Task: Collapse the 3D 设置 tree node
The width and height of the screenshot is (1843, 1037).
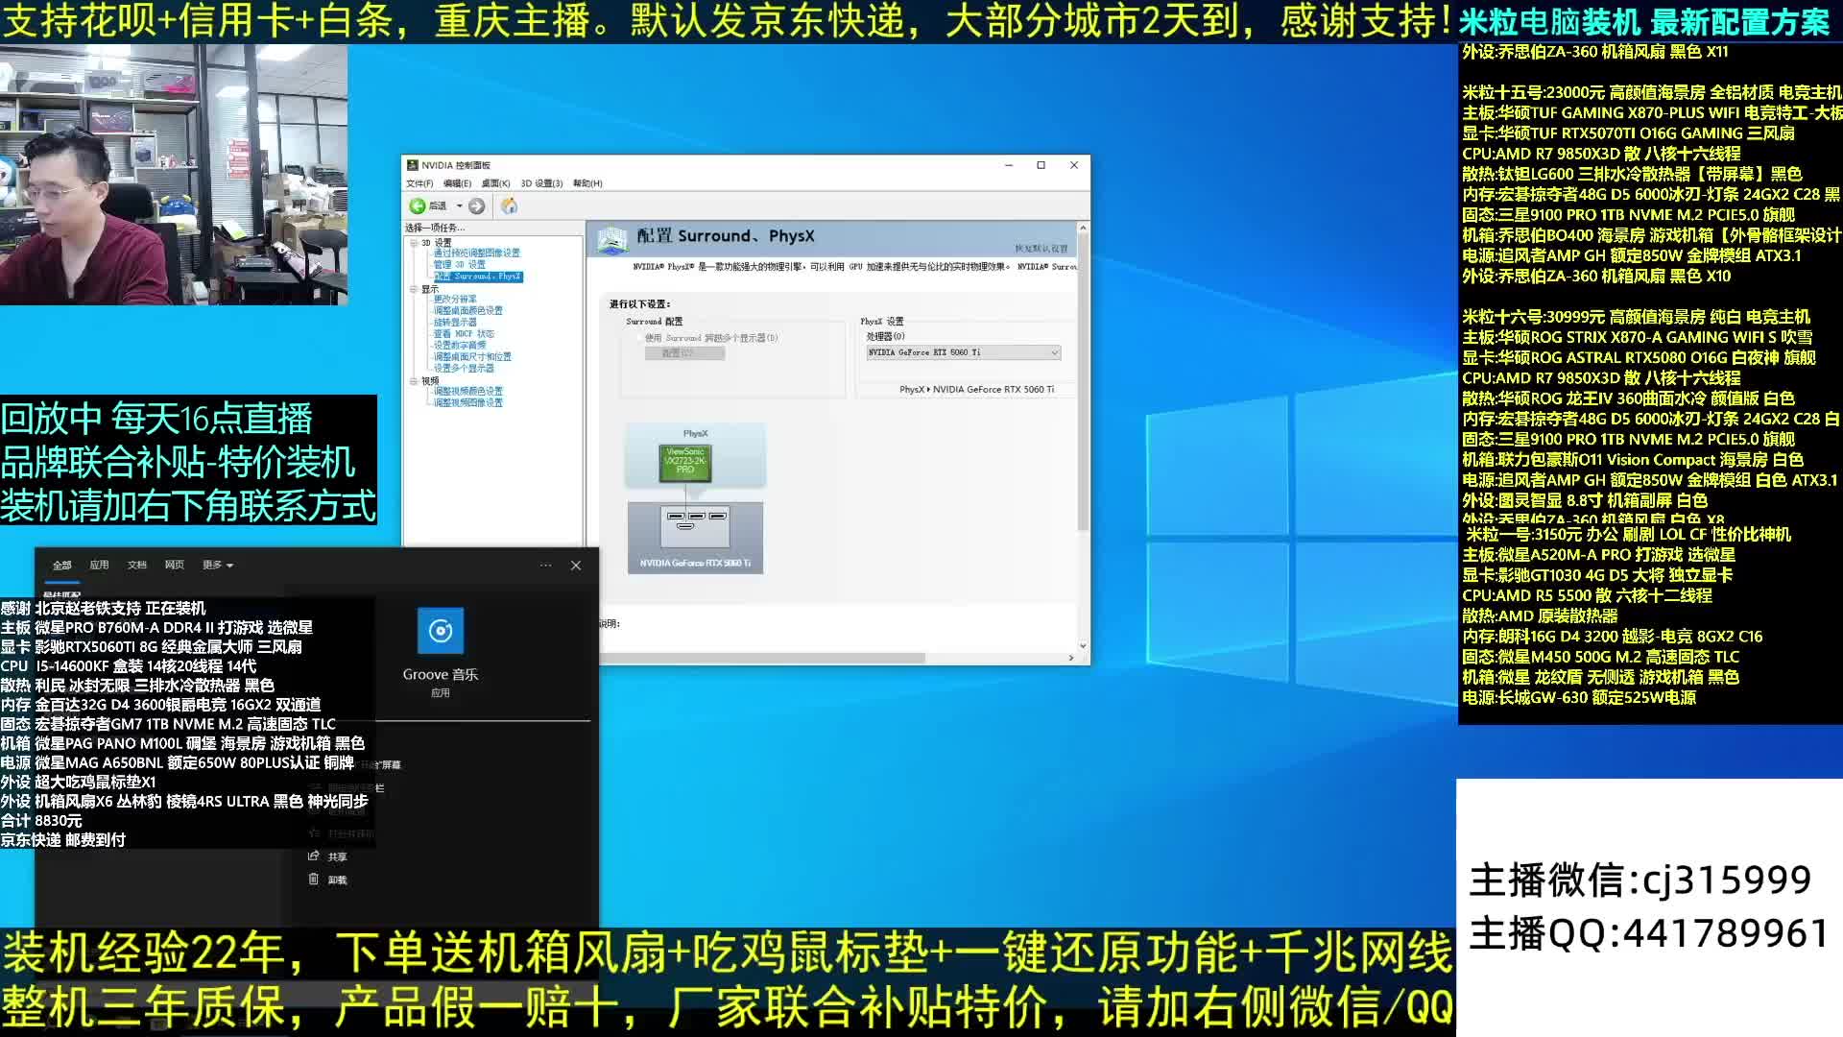Action: [414, 243]
